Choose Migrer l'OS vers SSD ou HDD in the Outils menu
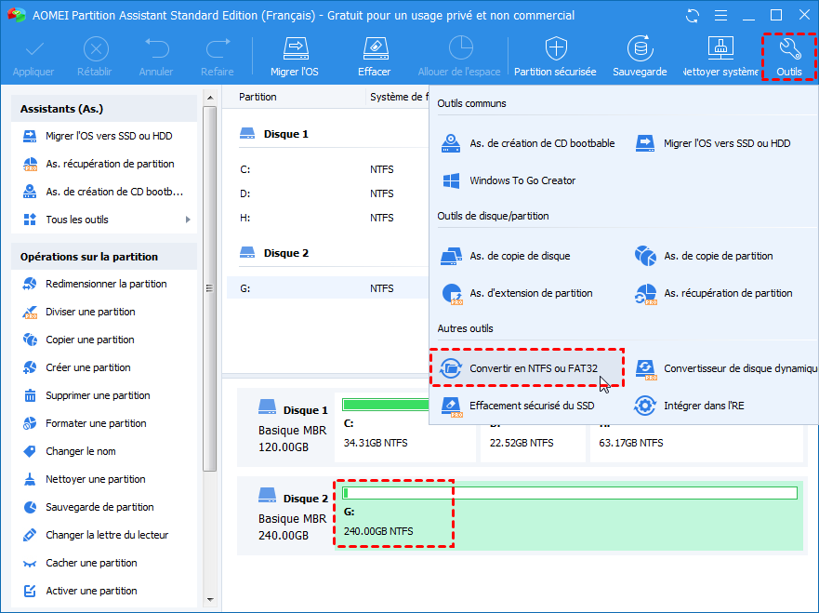This screenshot has width=819, height=613. tap(714, 143)
